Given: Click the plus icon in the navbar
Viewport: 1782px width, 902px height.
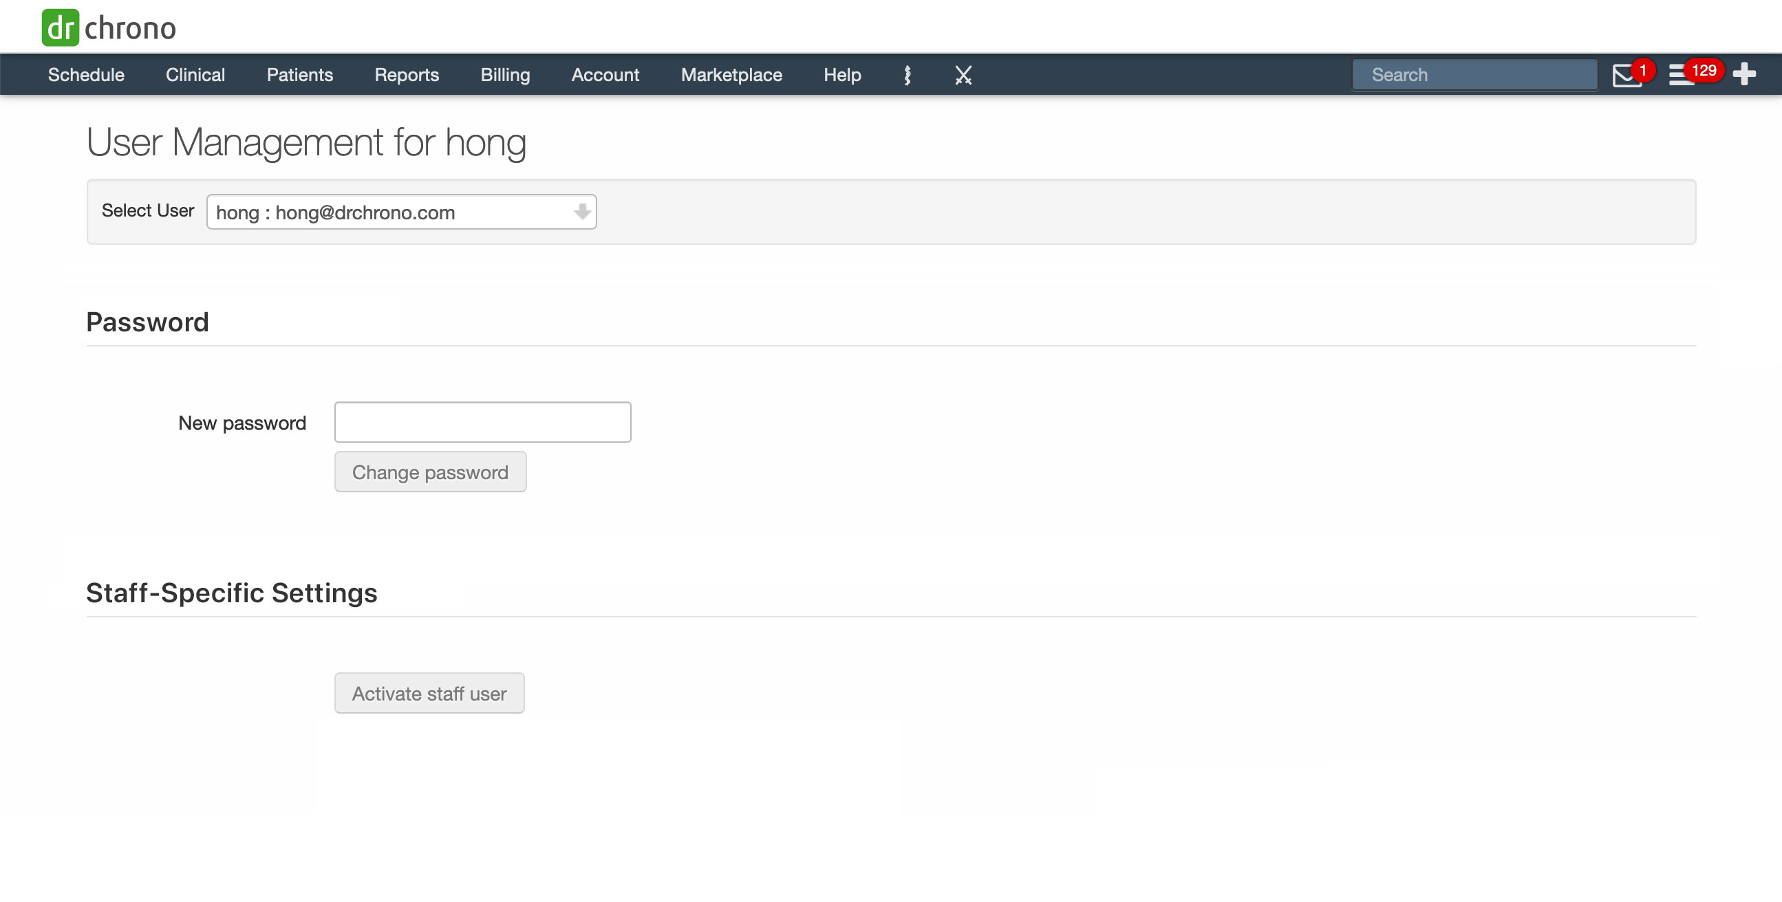Looking at the screenshot, I should (1744, 74).
